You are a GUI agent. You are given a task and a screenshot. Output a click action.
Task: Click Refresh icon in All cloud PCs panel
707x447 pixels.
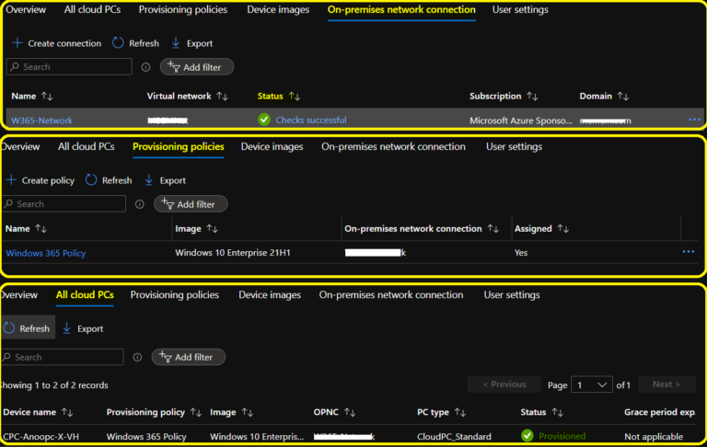coord(9,328)
